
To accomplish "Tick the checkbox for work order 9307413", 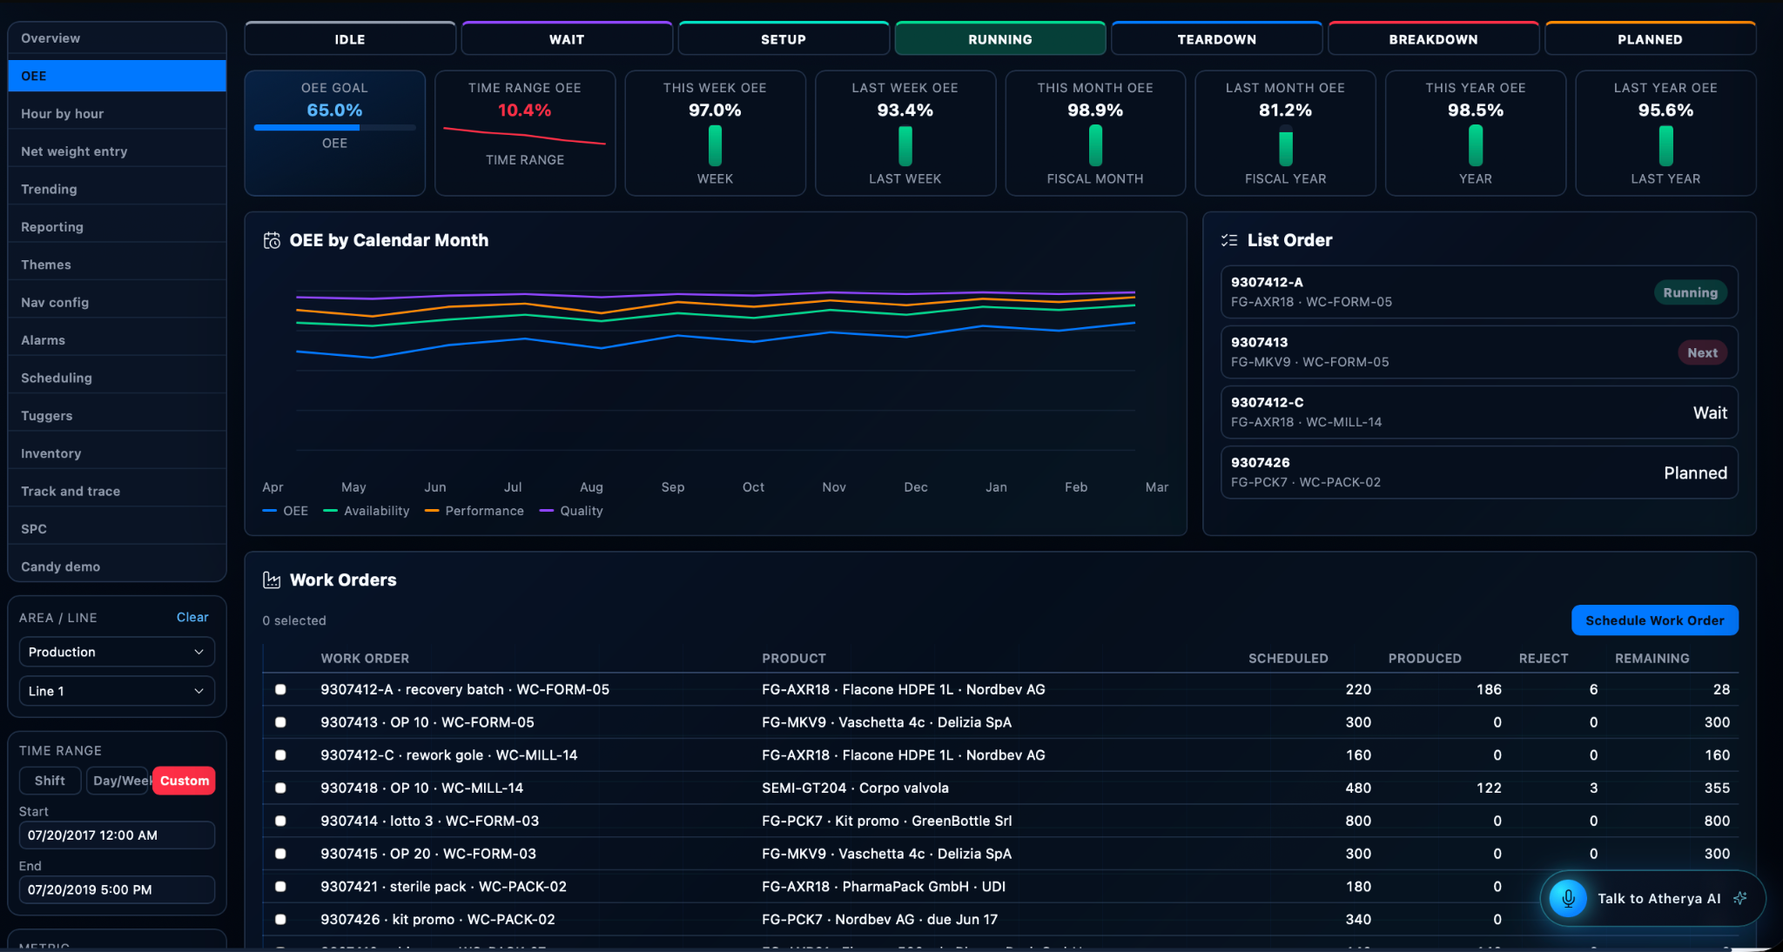I will (280, 722).
